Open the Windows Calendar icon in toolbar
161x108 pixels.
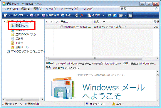coord(115,15)
